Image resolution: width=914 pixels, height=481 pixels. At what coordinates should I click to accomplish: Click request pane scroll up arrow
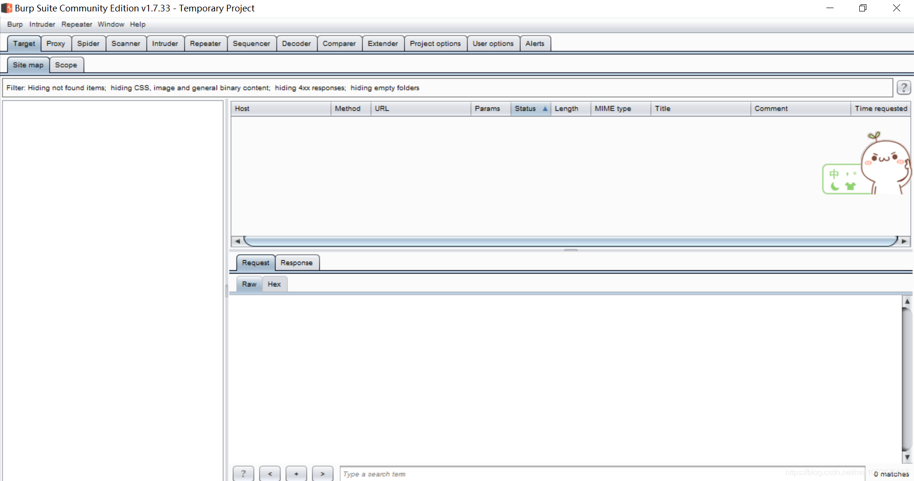[907, 301]
